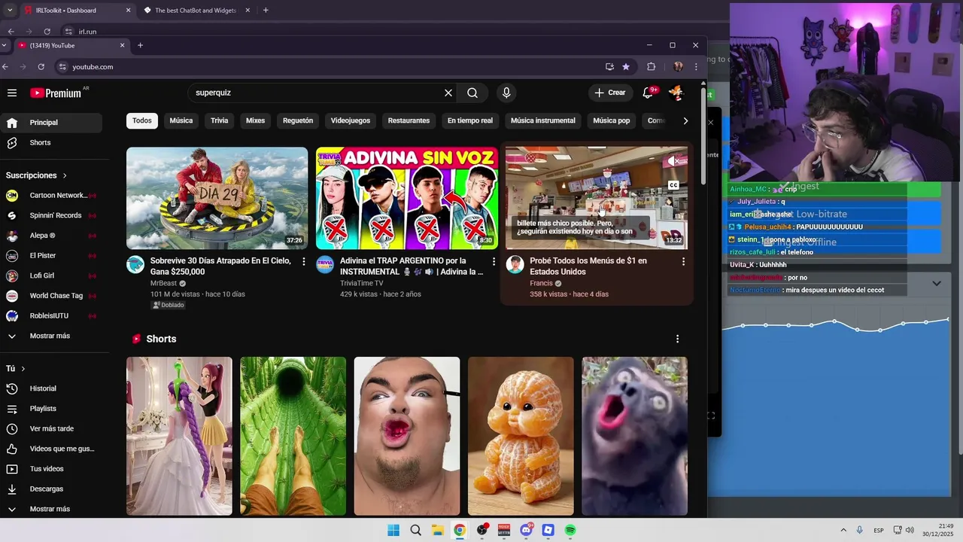This screenshot has width=963, height=542.
Task: Click the install app icon in the address bar
Action: tap(609, 67)
